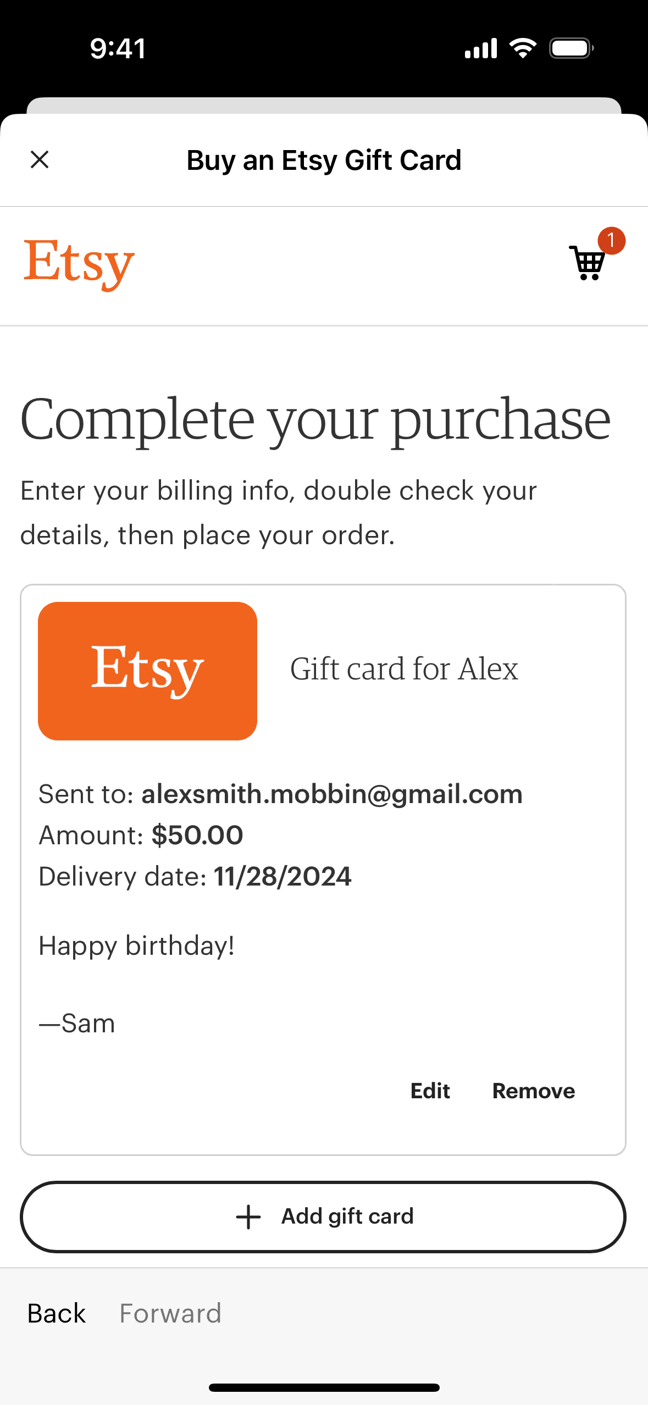Viewport: 648px width, 1405px height.
Task: Tap the Wi-Fi status icon
Action: [523, 48]
